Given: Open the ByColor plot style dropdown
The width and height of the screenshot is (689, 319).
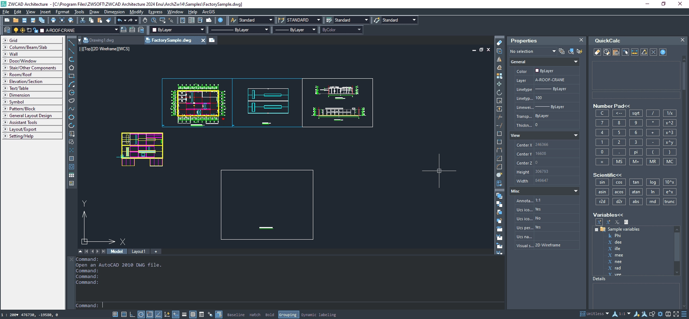Looking at the screenshot, I should coord(359,30).
